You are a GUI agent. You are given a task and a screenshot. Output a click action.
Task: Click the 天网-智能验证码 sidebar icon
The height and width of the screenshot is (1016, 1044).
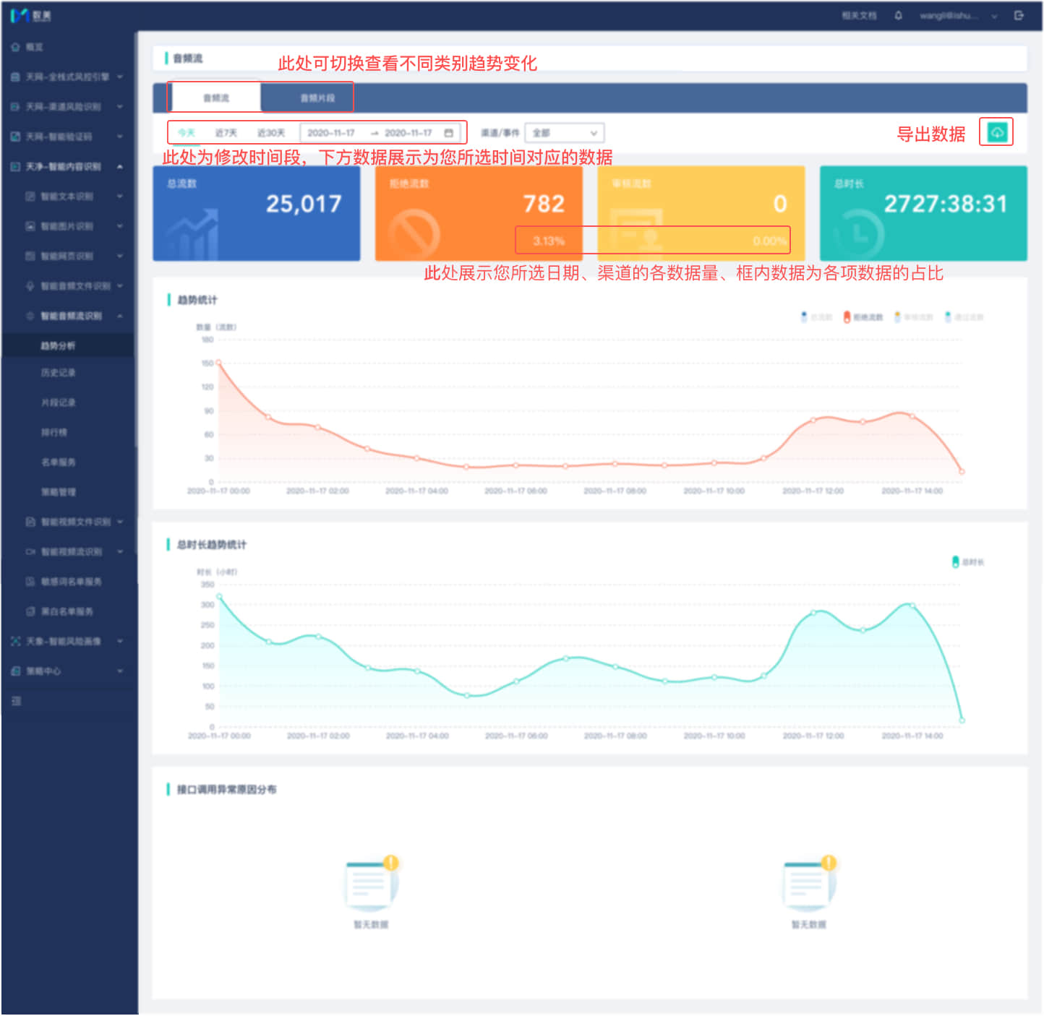(x=15, y=137)
